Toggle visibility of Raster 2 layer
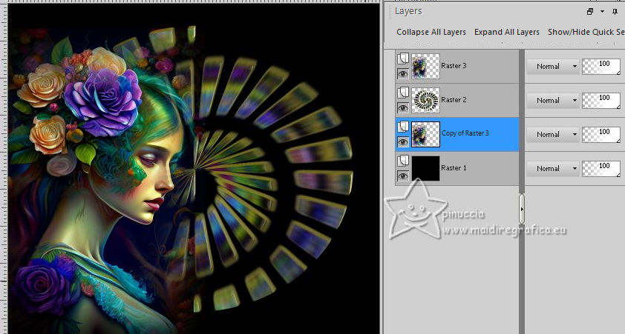 tap(402, 107)
